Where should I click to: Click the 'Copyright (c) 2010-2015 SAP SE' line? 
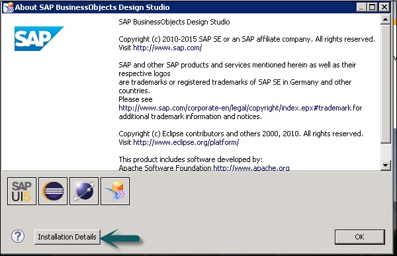tap(247, 39)
